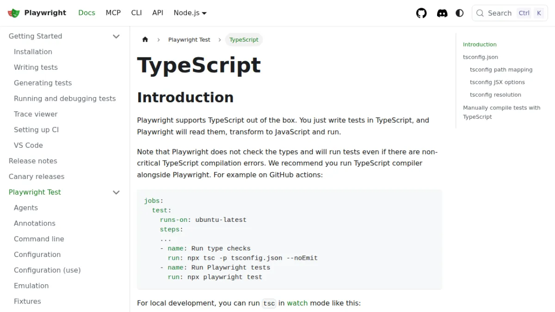The image size is (555, 312).
Task: Open Agents page
Action: point(26,208)
